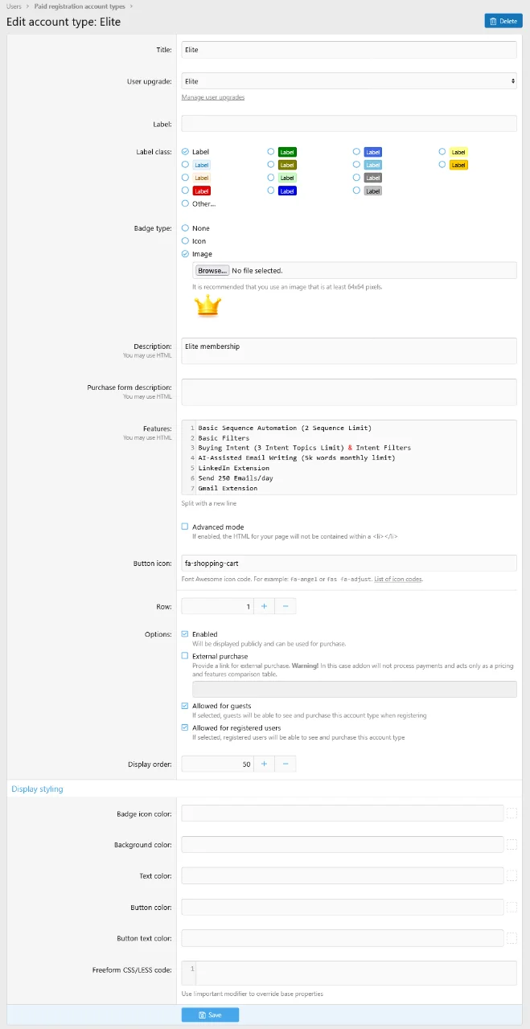The image size is (530, 1029).
Task: Choose the Other label class option
Action: coord(186,203)
